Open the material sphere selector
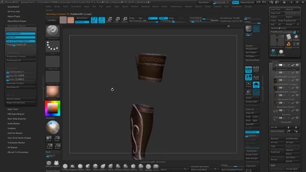Screen dimensions: 306x172 (x=53, y=92)
